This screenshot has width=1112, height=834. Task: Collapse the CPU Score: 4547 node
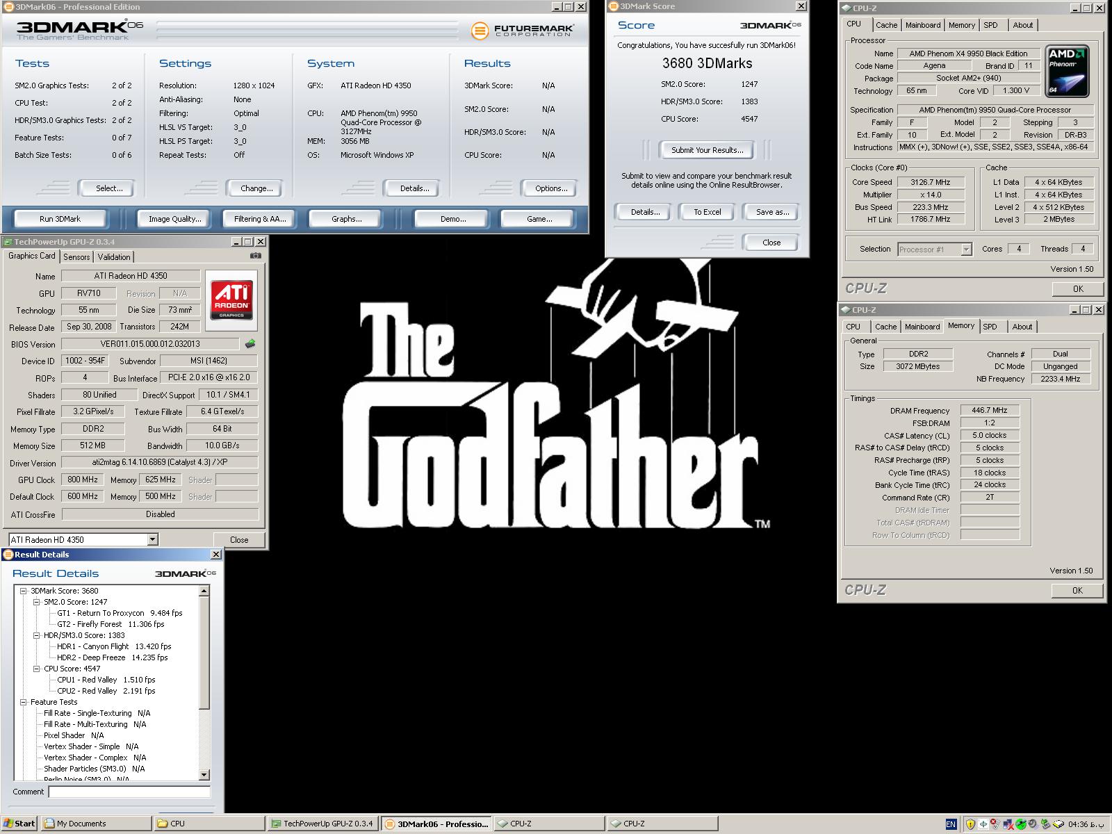tap(37, 669)
